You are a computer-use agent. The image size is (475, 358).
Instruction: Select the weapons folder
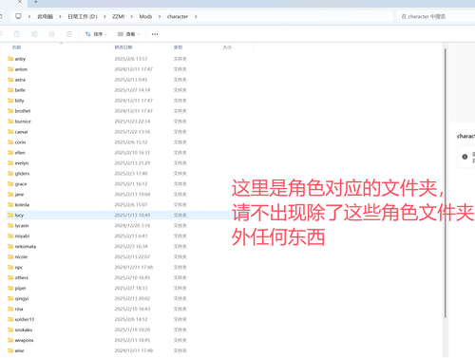click(x=24, y=340)
